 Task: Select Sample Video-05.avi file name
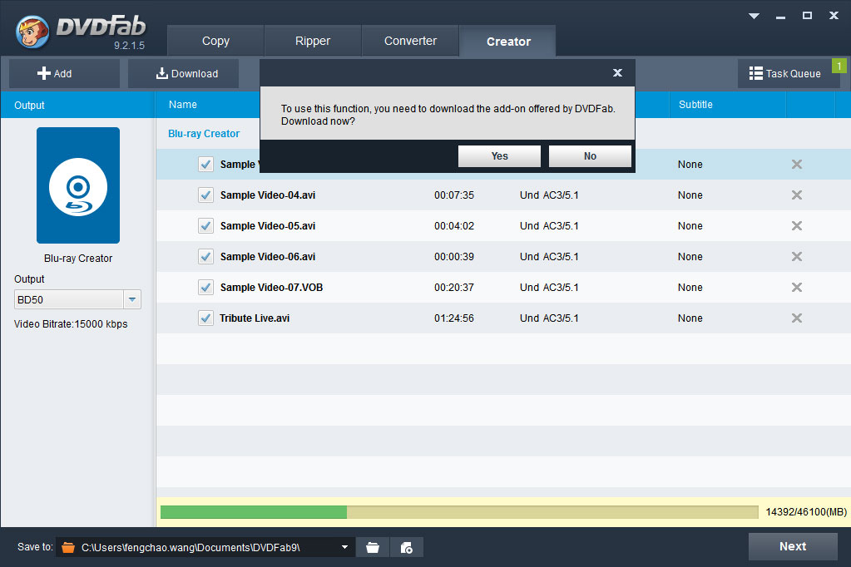point(268,225)
